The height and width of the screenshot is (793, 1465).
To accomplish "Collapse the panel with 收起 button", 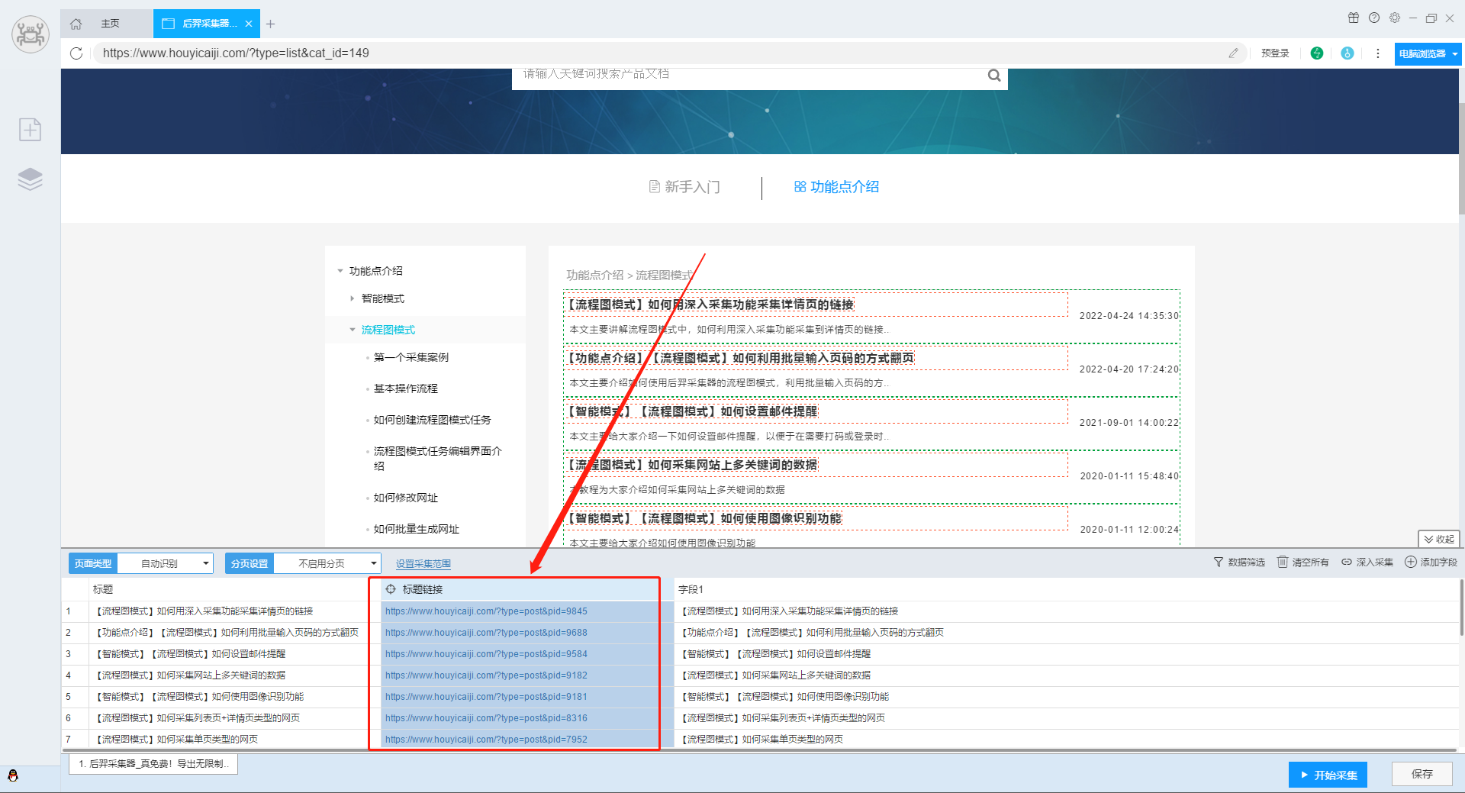I will (1438, 539).
